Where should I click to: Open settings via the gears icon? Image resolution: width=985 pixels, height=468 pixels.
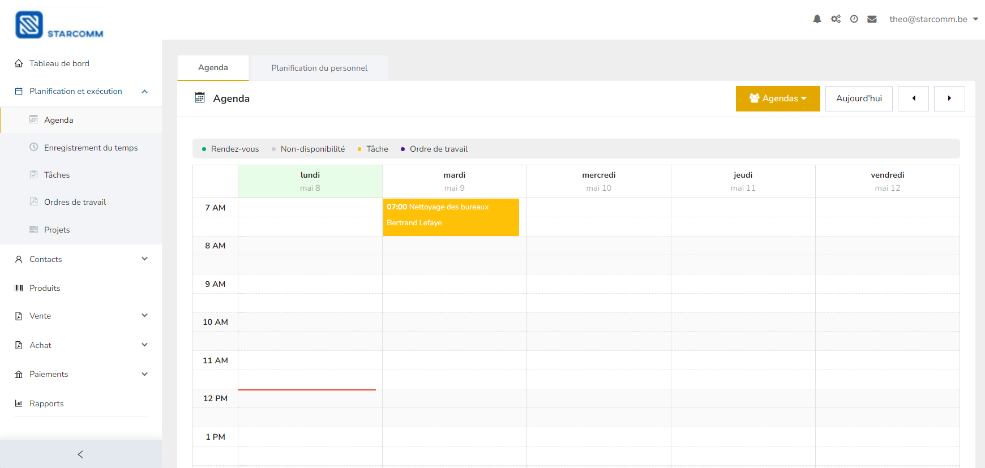pos(836,19)
